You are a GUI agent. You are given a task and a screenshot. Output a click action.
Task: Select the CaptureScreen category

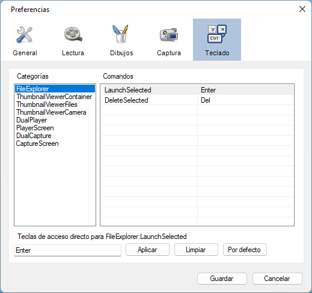[x=37, y=143]
